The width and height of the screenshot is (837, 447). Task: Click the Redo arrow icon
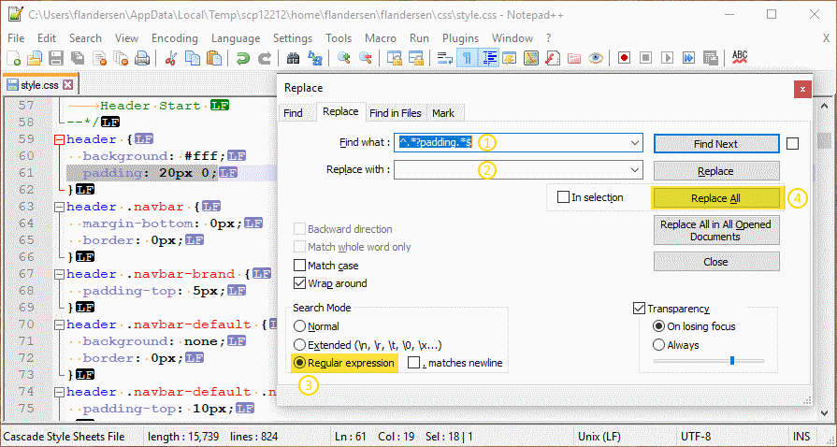coord(265,58)
